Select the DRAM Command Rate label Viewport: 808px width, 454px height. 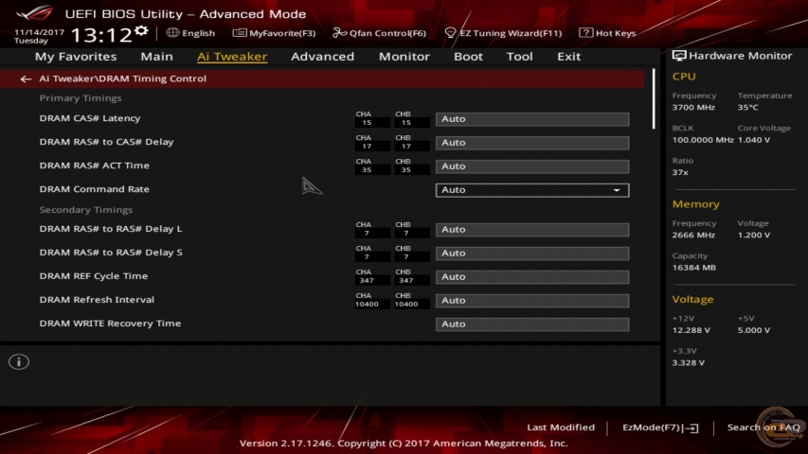(95, 189)
